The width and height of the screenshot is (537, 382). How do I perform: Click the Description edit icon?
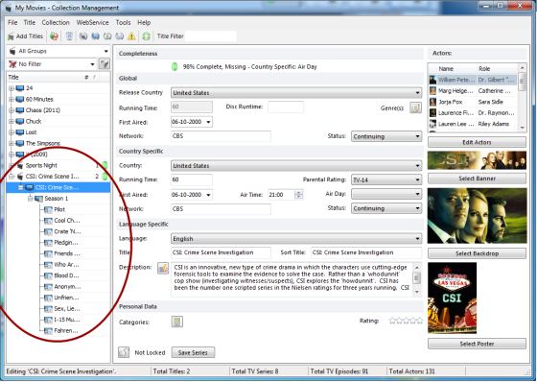coord(163,268)
